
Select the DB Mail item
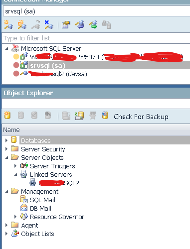(40, 208)
